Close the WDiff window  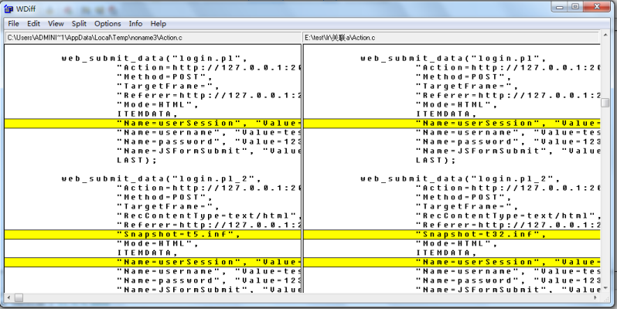(x=598, y=6)
